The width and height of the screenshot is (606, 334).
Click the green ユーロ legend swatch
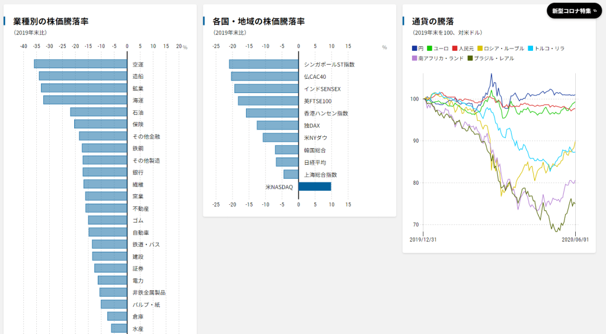430,48
